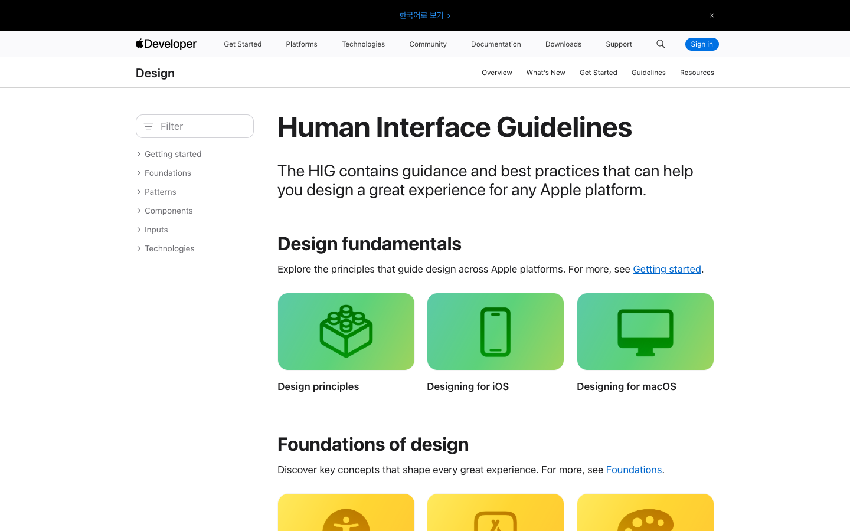The height and width of the screenshot is (531, 850).
Task: Open the Designing for iOS phone tile
Action: pyautogui.click(x=495, y=332)
